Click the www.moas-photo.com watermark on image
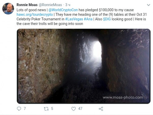Image resolution: width=153 pixels, height=115 pixels. click(123, 98)
